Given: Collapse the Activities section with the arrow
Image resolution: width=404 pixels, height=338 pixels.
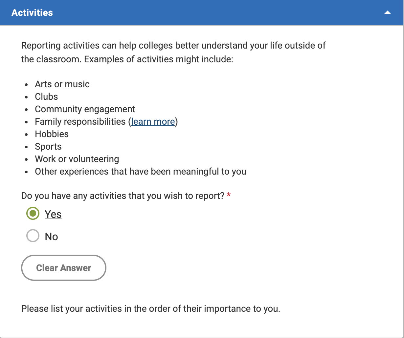Looking at the screenshot, I should coord(388,12).
